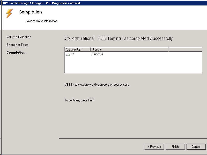The height and width of the screenshot is (155, 207).
Task: Go to the Snapshot Tests step
Action: click(x=17, y=45)
